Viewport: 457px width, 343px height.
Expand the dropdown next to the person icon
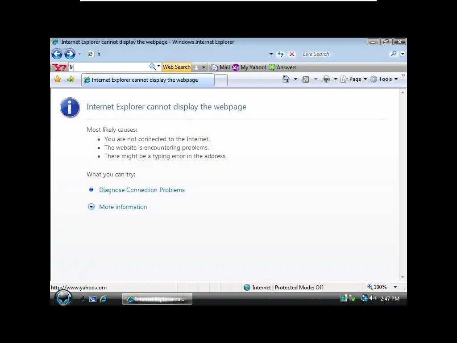click(x=204, y=67)
